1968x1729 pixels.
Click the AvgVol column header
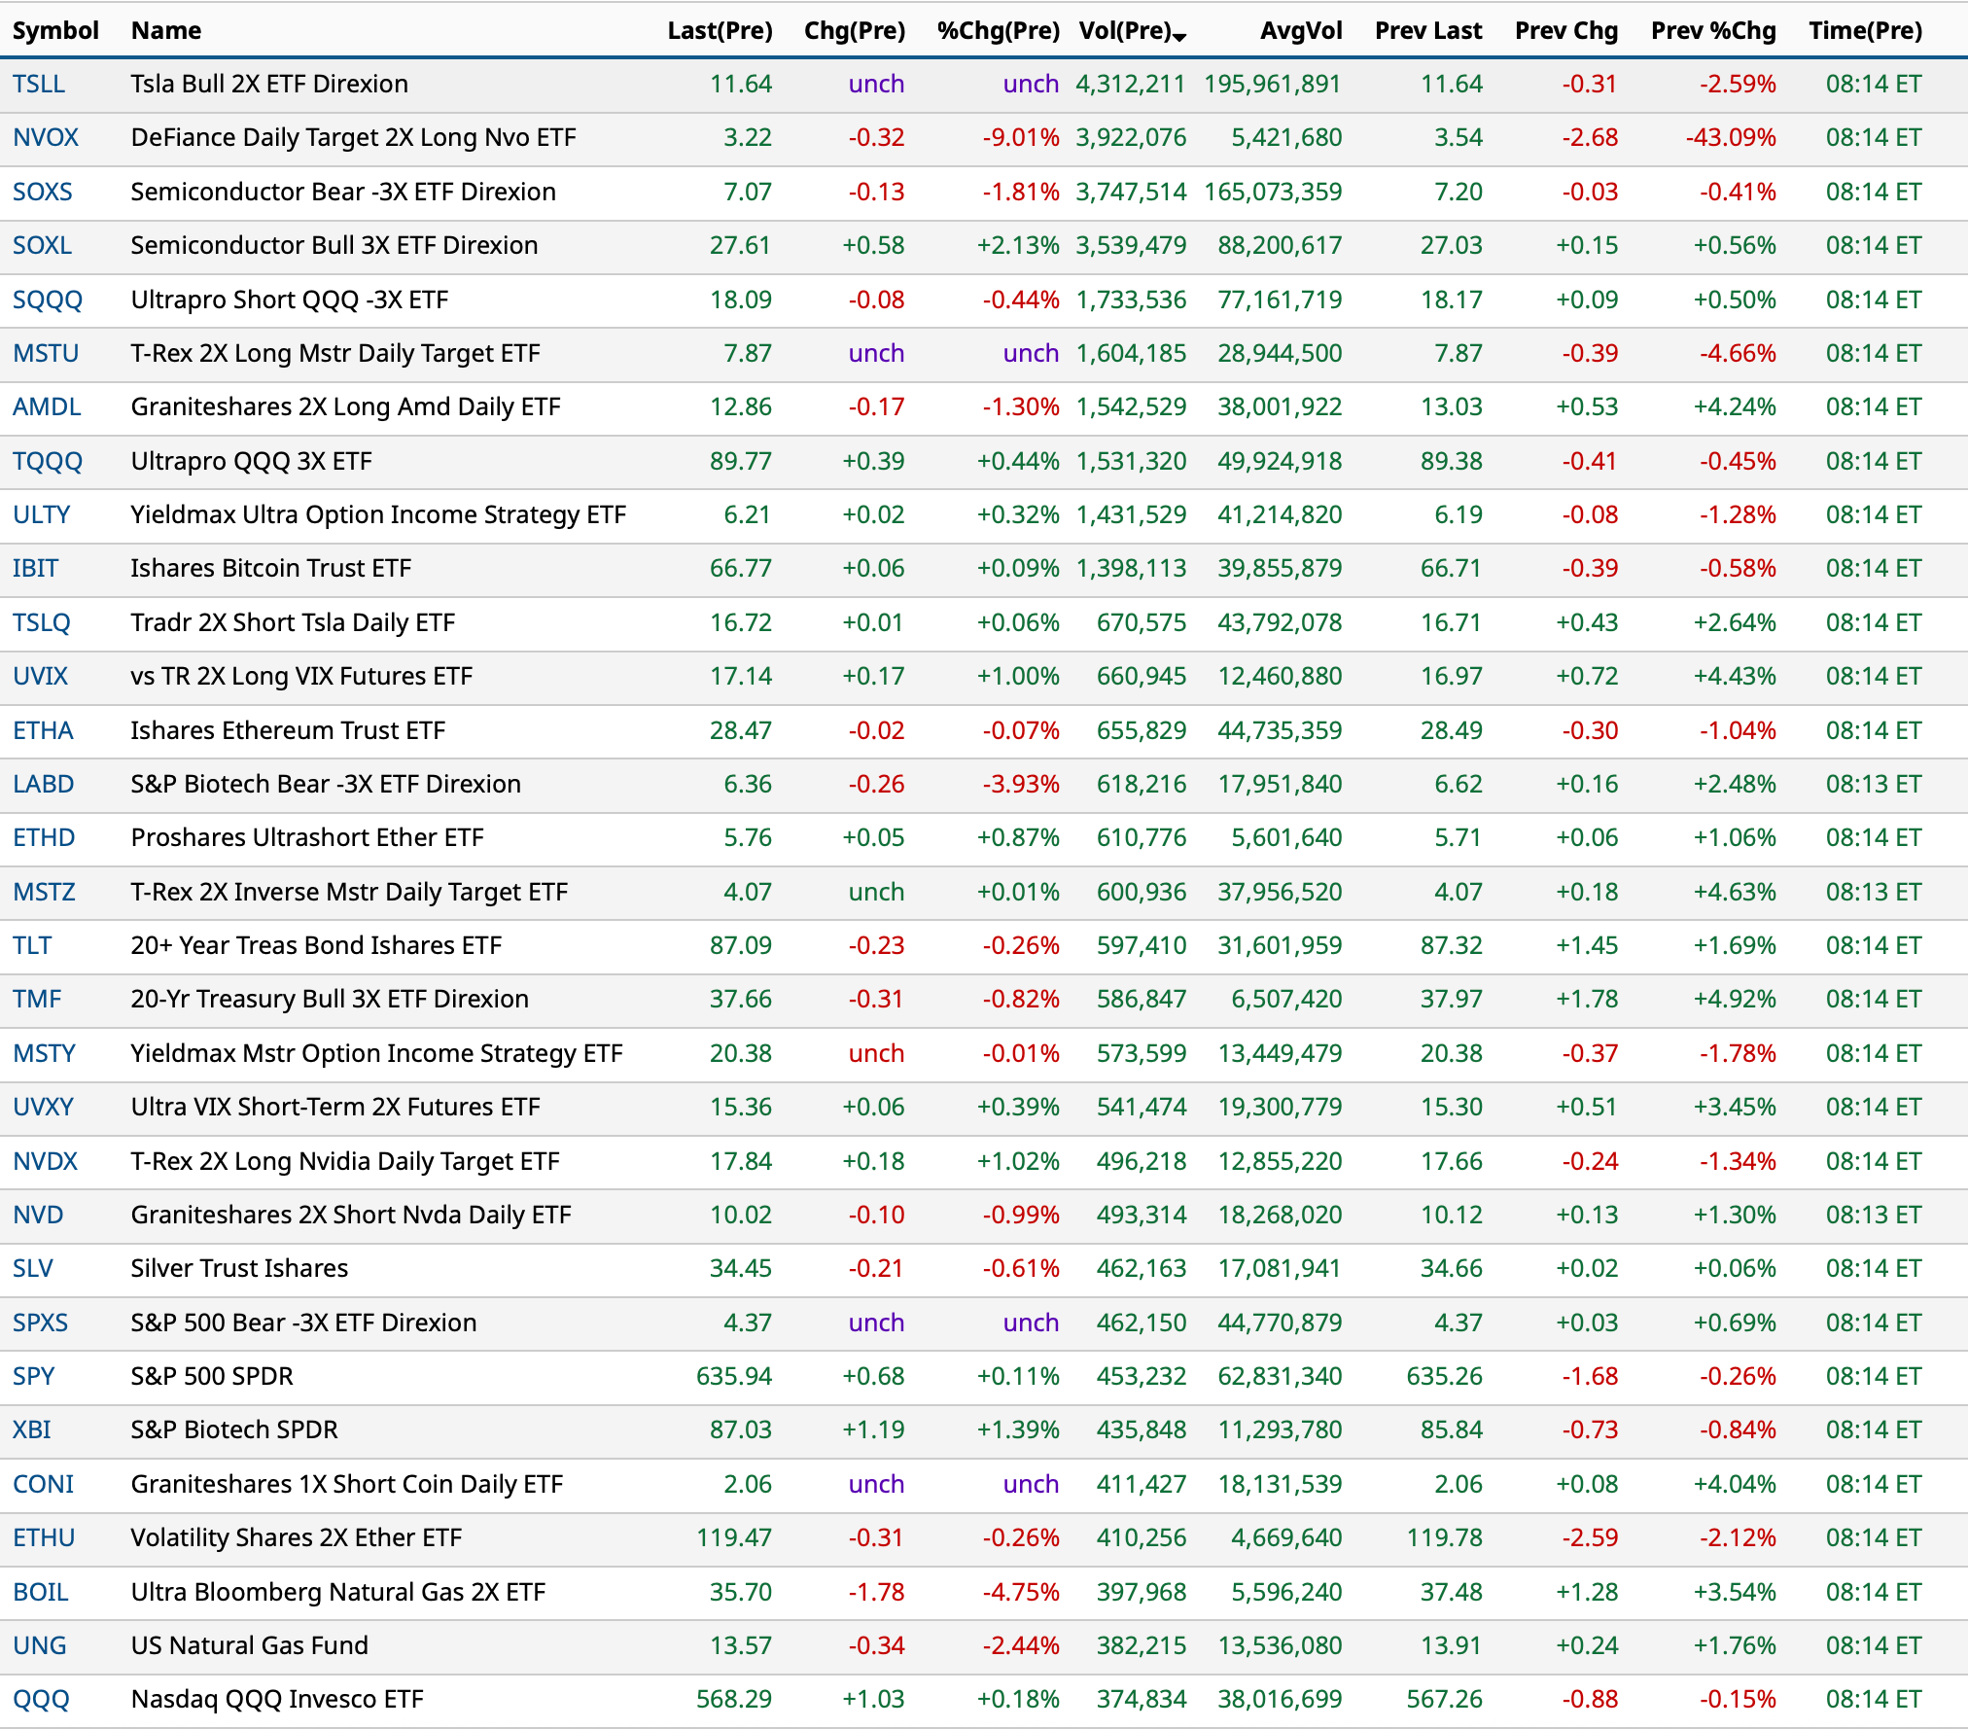click(1301, 31)
